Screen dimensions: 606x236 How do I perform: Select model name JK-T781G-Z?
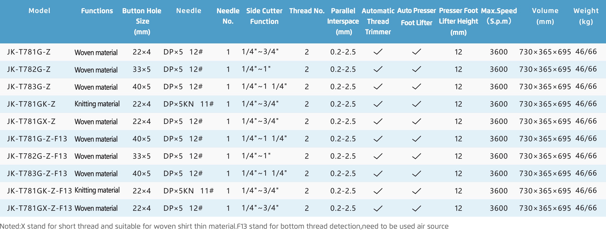click(x=29, y=52)
